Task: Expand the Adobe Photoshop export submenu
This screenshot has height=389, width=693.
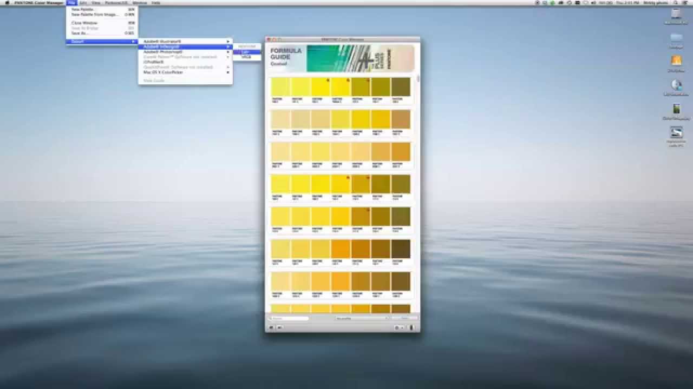Action: click(x=185, y=52)
